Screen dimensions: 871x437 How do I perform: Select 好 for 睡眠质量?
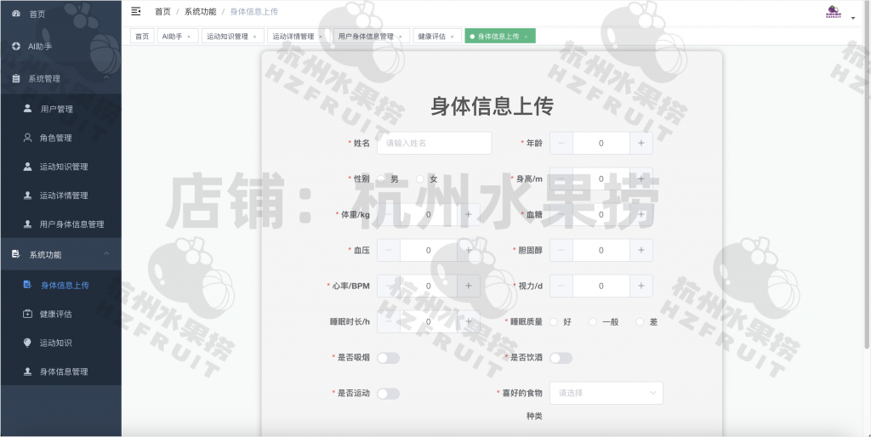coord(554,321)
